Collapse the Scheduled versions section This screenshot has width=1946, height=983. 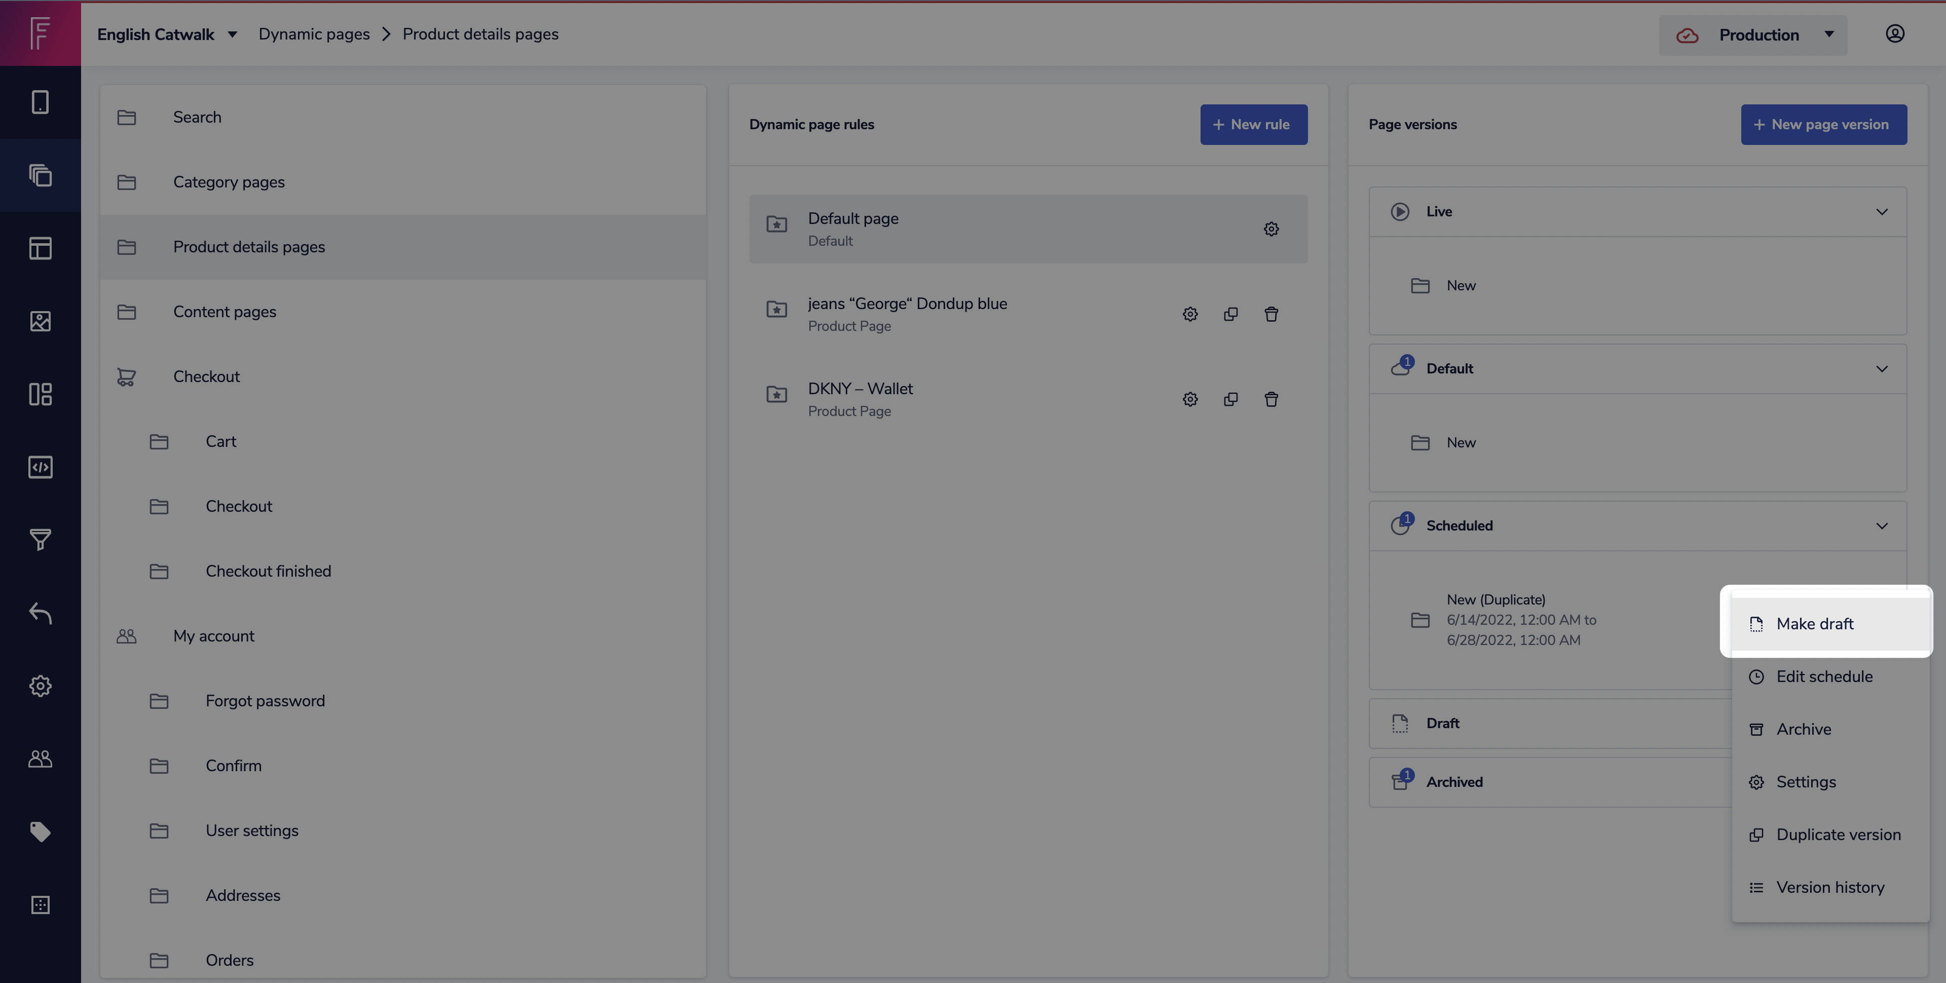click(x=1881, y=526)
